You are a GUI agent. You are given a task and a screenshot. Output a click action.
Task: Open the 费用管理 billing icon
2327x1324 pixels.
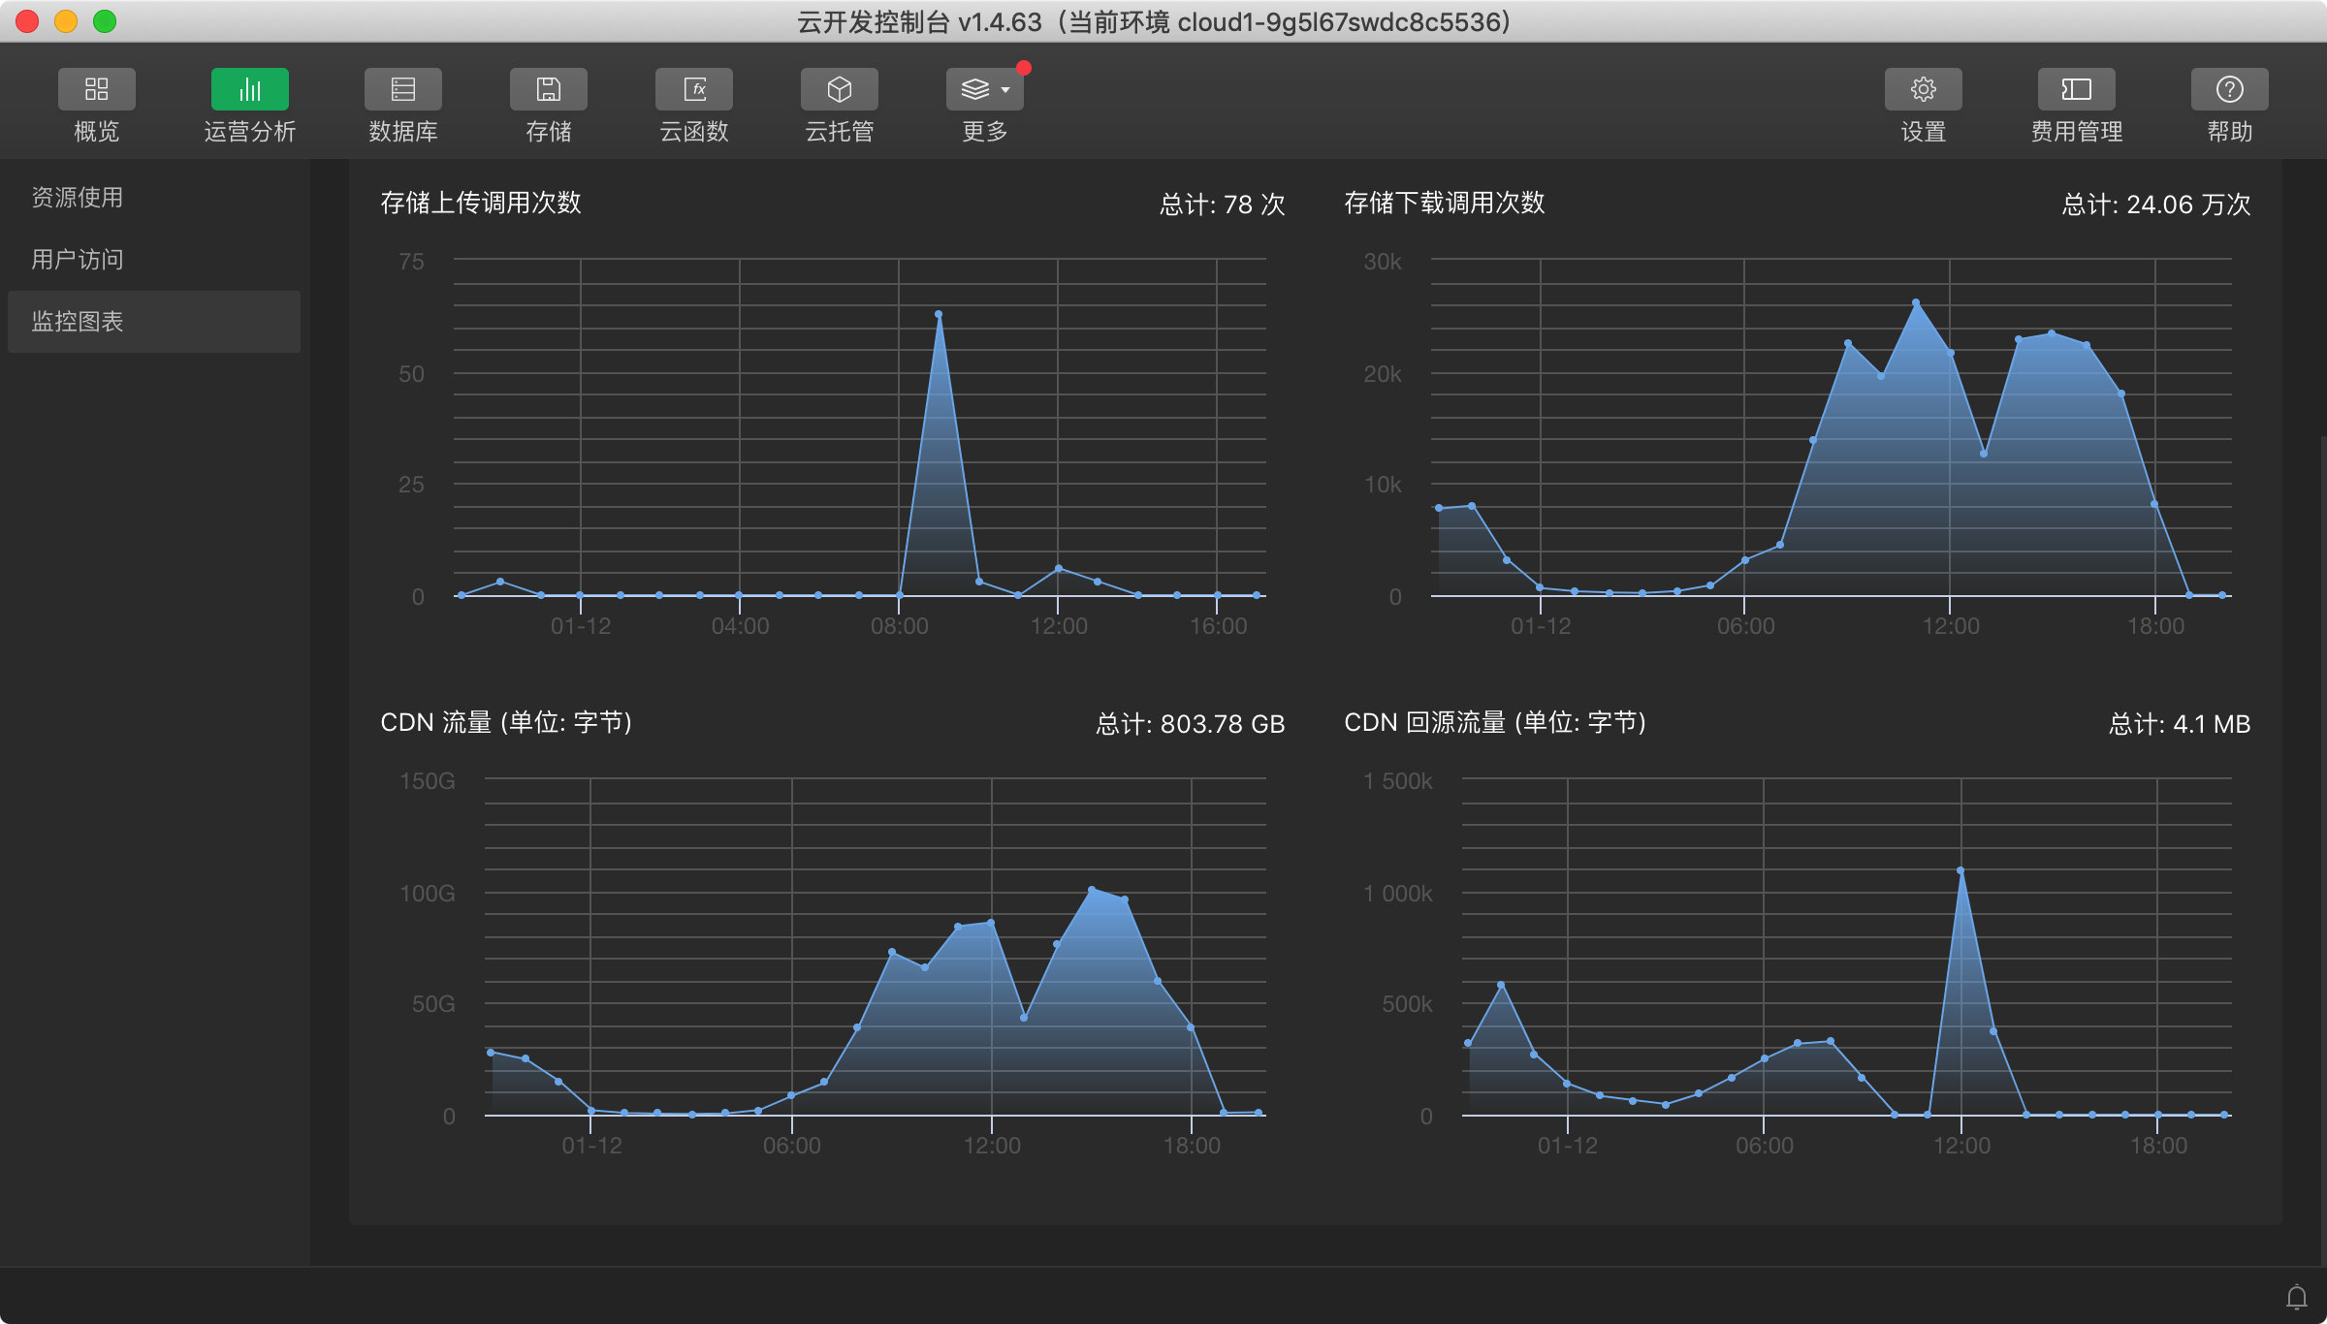tap(2076, 89)
